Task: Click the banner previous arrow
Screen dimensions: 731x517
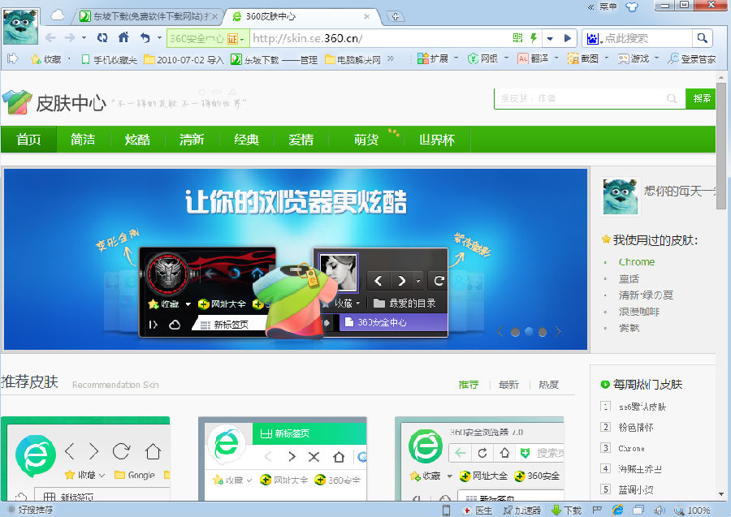Action: (500, 332)
